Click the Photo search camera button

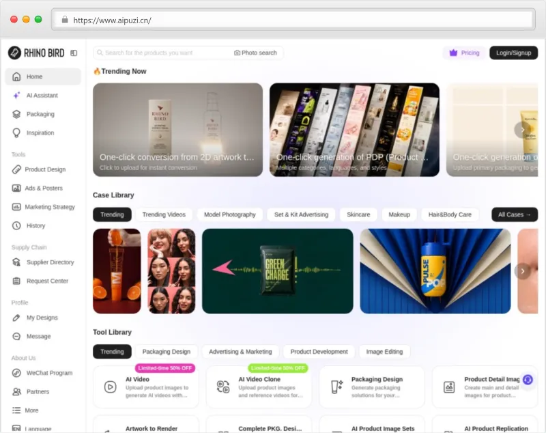coord(255,53)
